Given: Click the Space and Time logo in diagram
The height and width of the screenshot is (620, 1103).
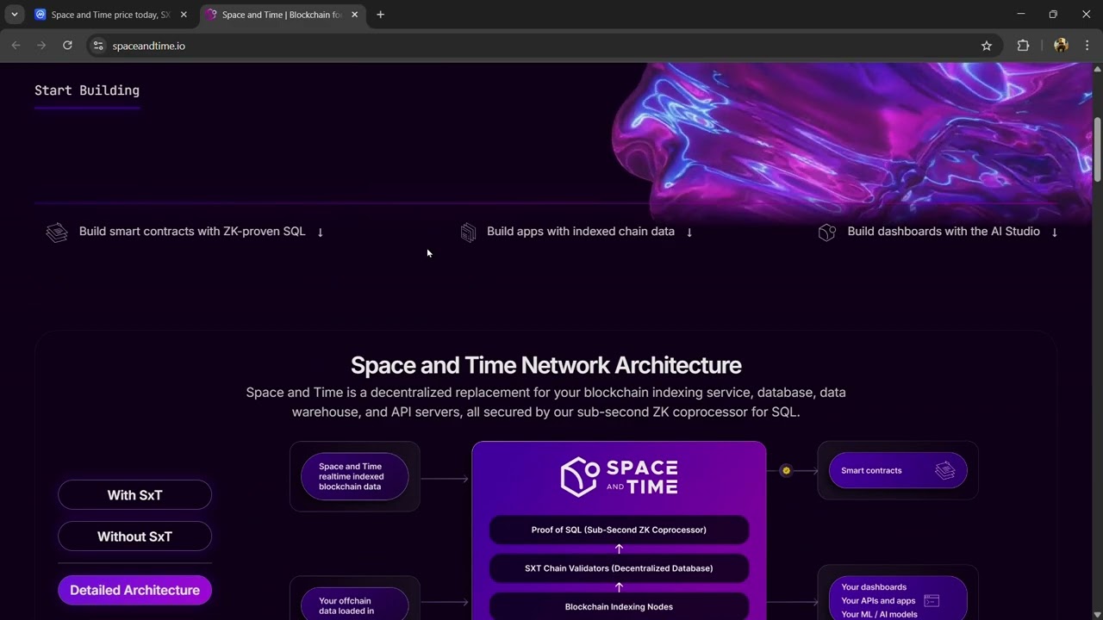Looking at the screenshot, I should click(x=619, y=477).
